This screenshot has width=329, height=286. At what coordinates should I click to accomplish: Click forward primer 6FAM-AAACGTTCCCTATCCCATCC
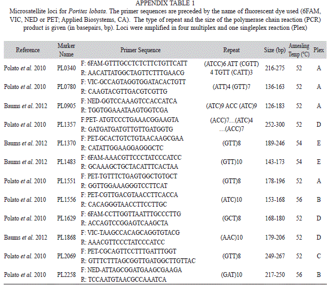[134, 157]
